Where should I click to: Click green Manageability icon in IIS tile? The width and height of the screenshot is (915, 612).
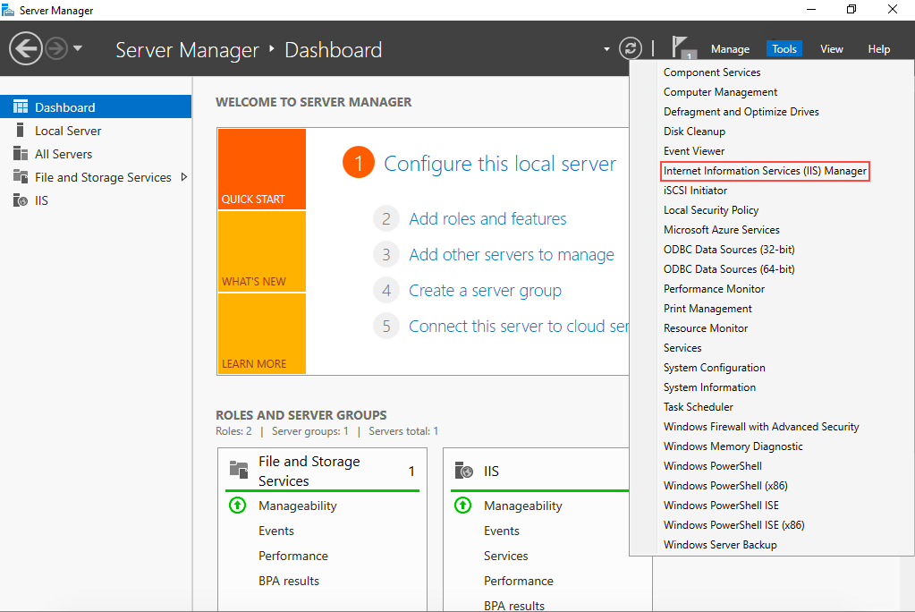coord(462,506)
